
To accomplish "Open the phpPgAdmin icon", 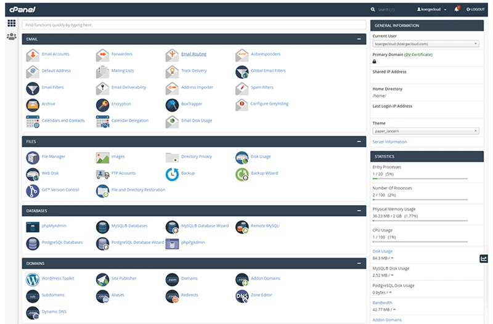I will pos(172,243).
